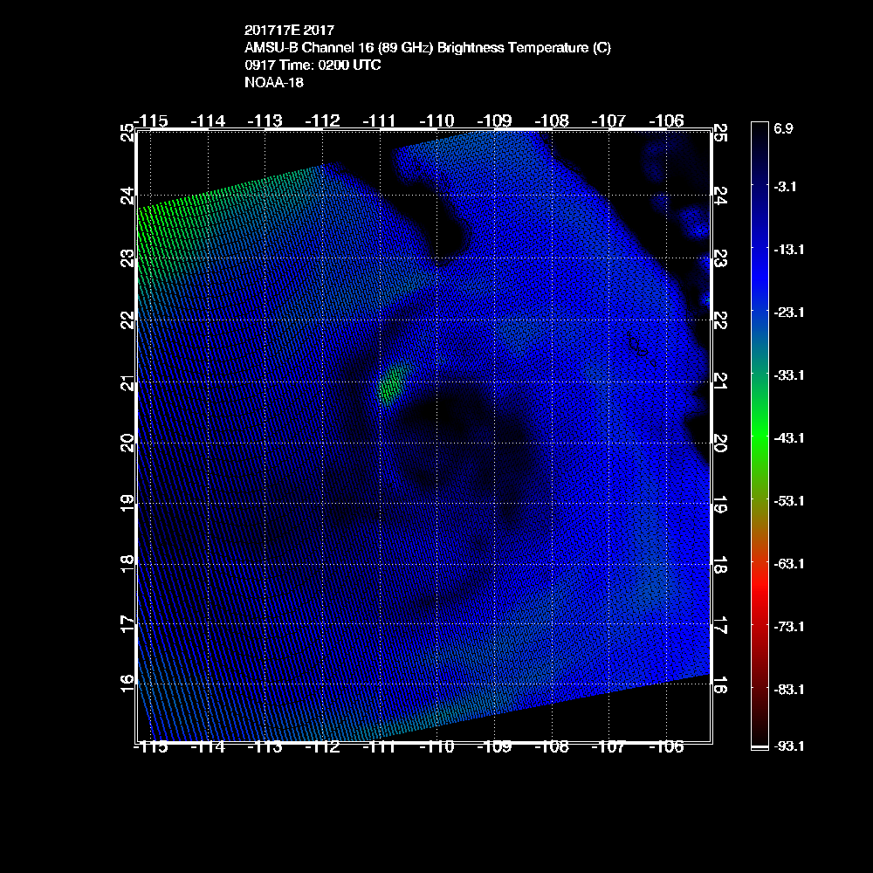This screenshot has height=873, width=873.
Task: Click the bottom-axis longitude label "-108"
Action: 552,747
